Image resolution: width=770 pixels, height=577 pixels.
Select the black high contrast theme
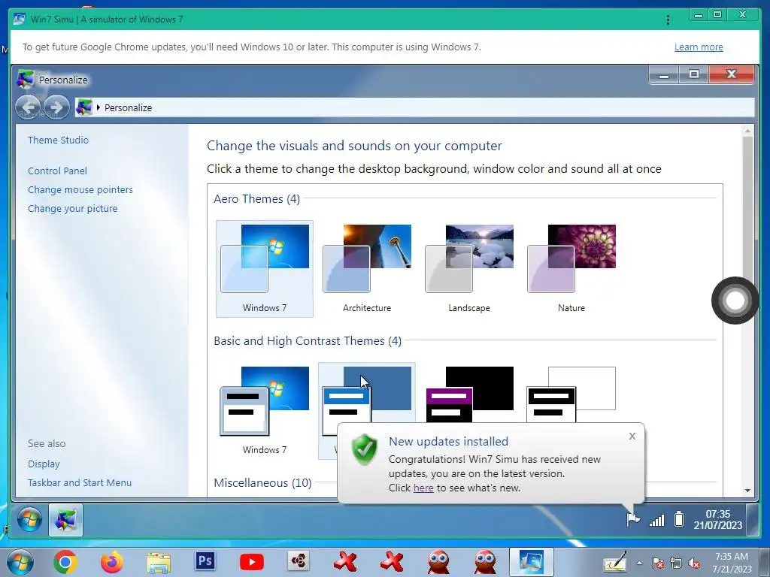469,394
